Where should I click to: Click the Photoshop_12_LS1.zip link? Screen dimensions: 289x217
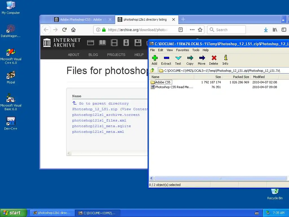tap(95, 109)
